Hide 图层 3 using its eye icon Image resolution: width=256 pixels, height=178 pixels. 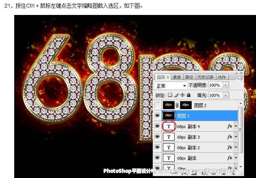(x=157, y=116)
